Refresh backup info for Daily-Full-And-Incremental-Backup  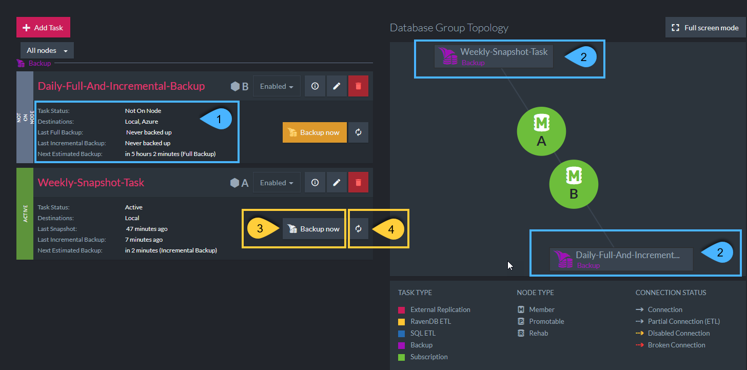(359, 132)
